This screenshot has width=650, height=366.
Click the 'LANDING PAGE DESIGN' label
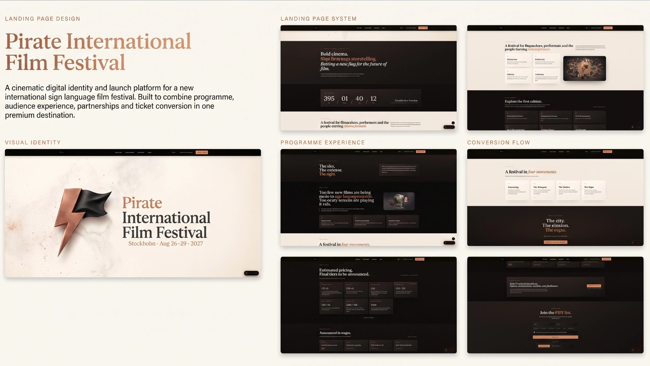click(x=43, y=19)
